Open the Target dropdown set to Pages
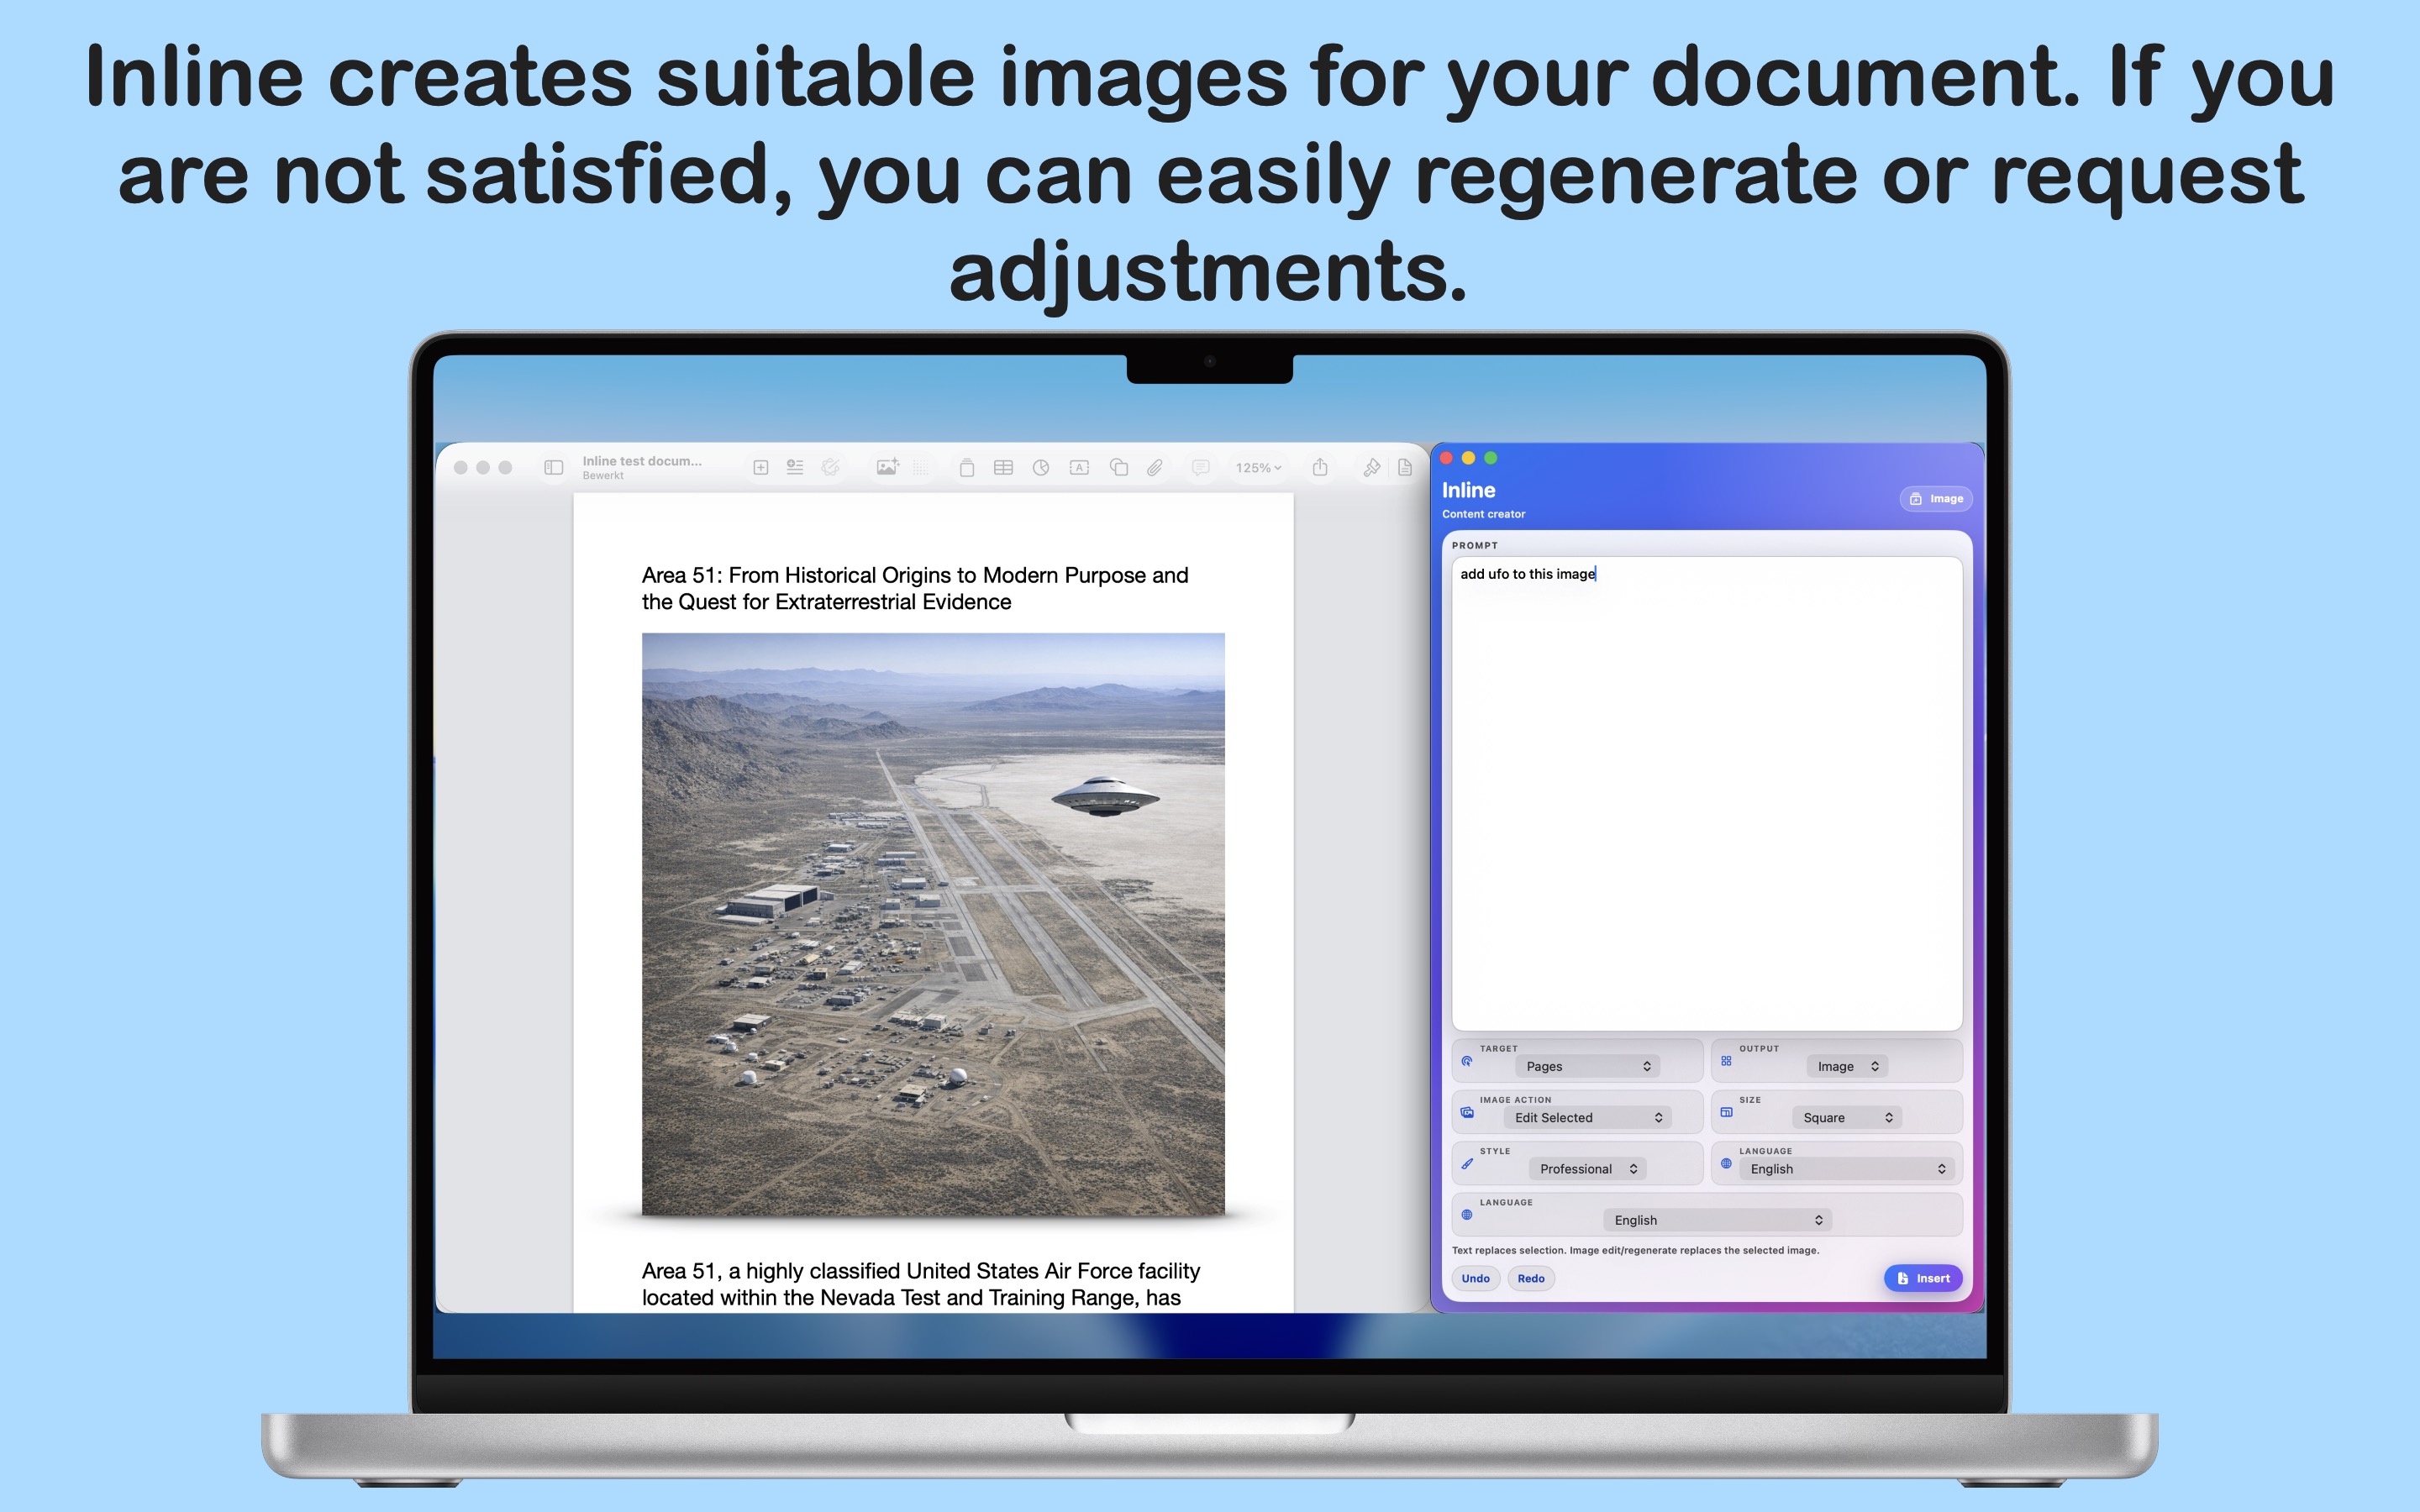2420x1512 pixels. 1587,1066
